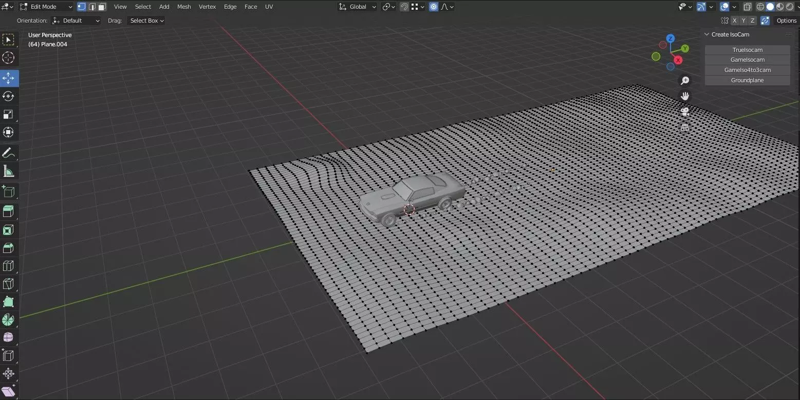Open the snapping options dropdown

[418, 7]
